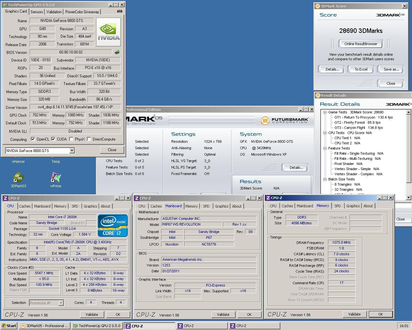Open the GPU selection dropdown in GPU-Z
The image size is (412, 330).
[x=72, y=150]
